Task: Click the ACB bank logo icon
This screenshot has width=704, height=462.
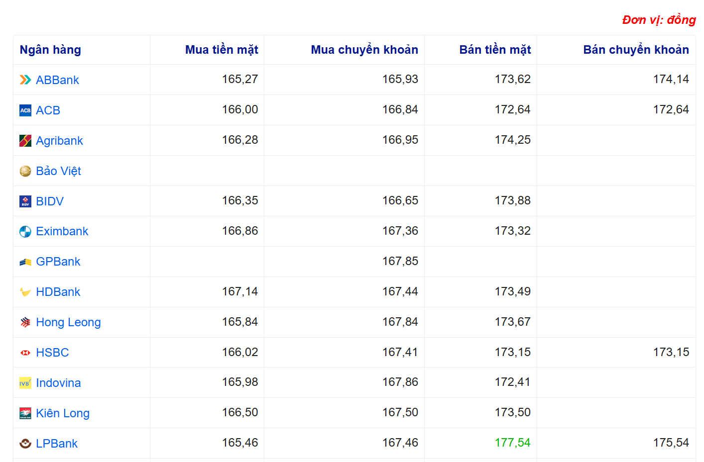Action: (x=25, y=110)
